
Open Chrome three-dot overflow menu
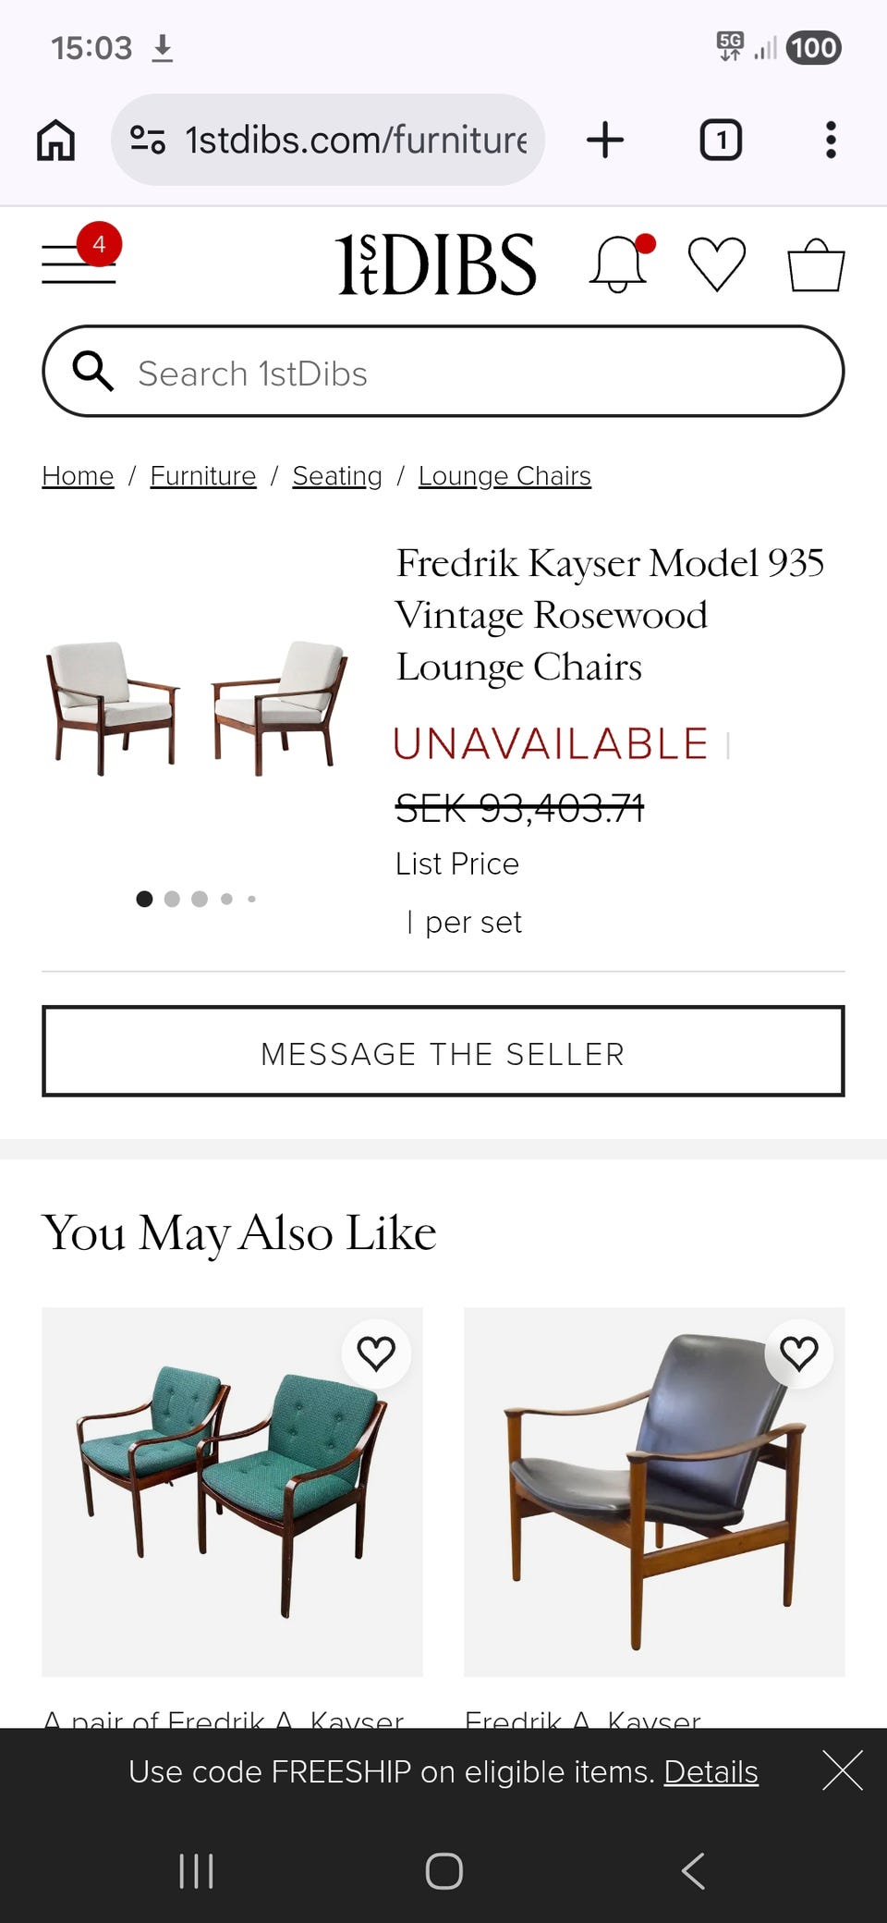click(x=831, y=141)
